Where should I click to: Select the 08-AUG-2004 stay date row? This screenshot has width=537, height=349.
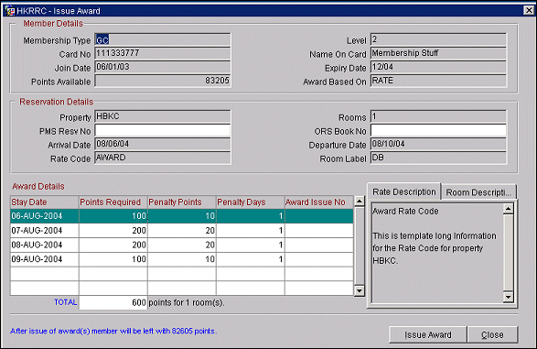pyautogui.click(x=181, y=245)
